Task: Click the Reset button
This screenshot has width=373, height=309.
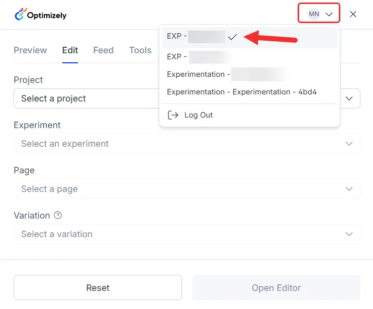Action: tap(98, 287)
